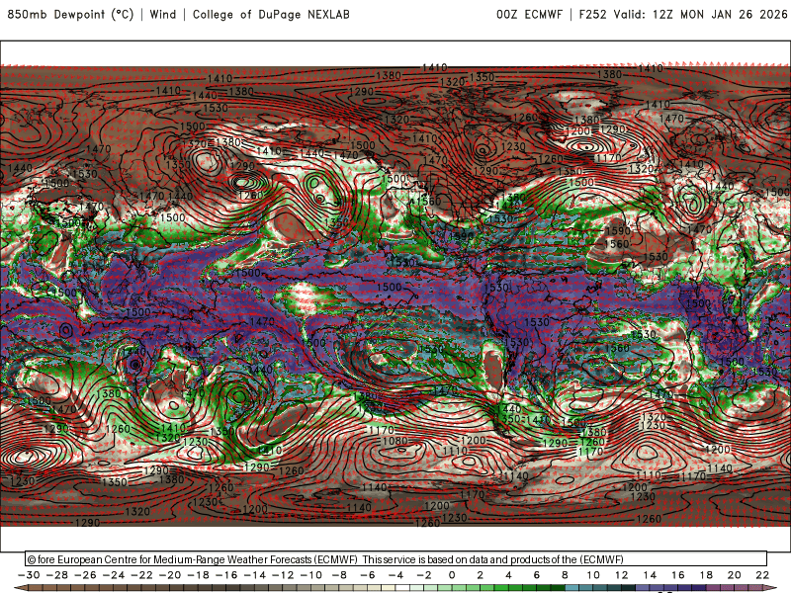Screen dimensions: 791x593
Task: Click the "850mb Dewpoint (°C)" title text
Action: pyautogui.click(x=70, y=14)
